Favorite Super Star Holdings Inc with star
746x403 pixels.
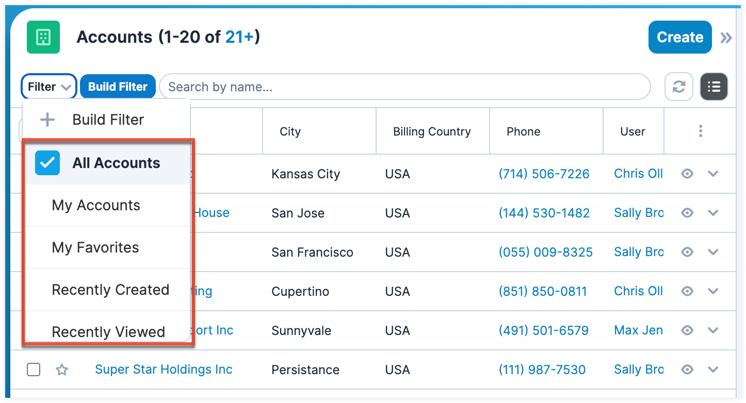point(62,370)
